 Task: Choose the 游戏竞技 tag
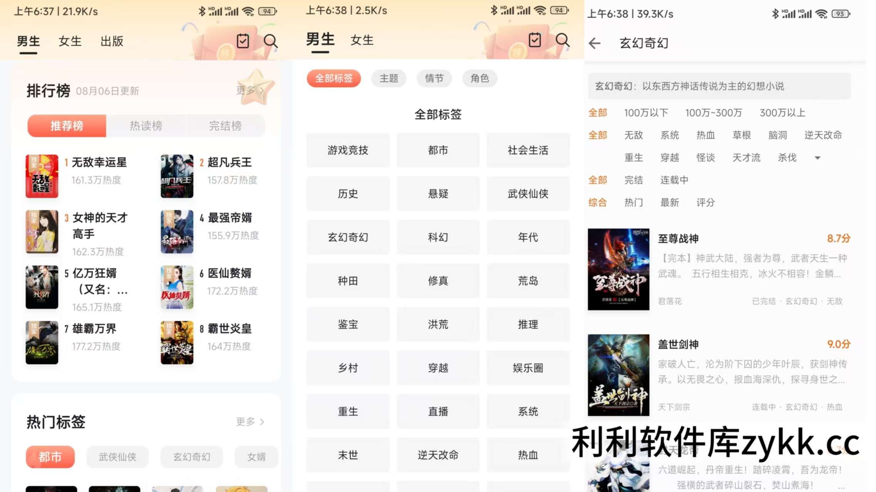(x=348, y=150)
